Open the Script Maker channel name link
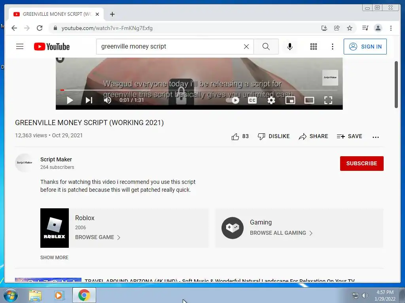 56,159
